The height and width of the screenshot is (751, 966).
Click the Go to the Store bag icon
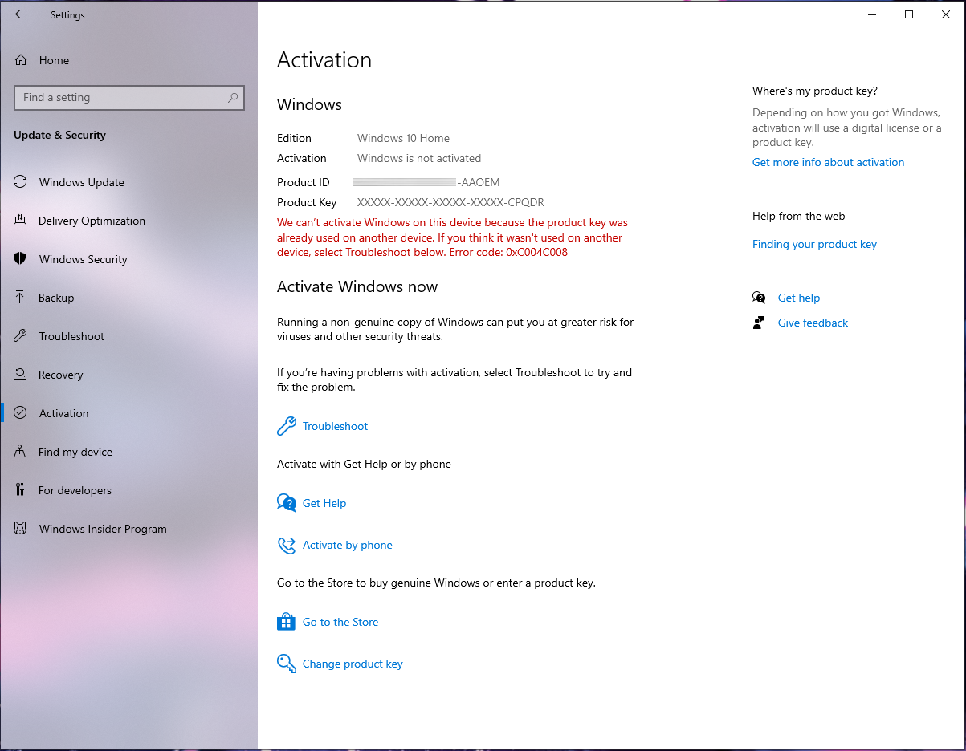click(x=287, y=622)
